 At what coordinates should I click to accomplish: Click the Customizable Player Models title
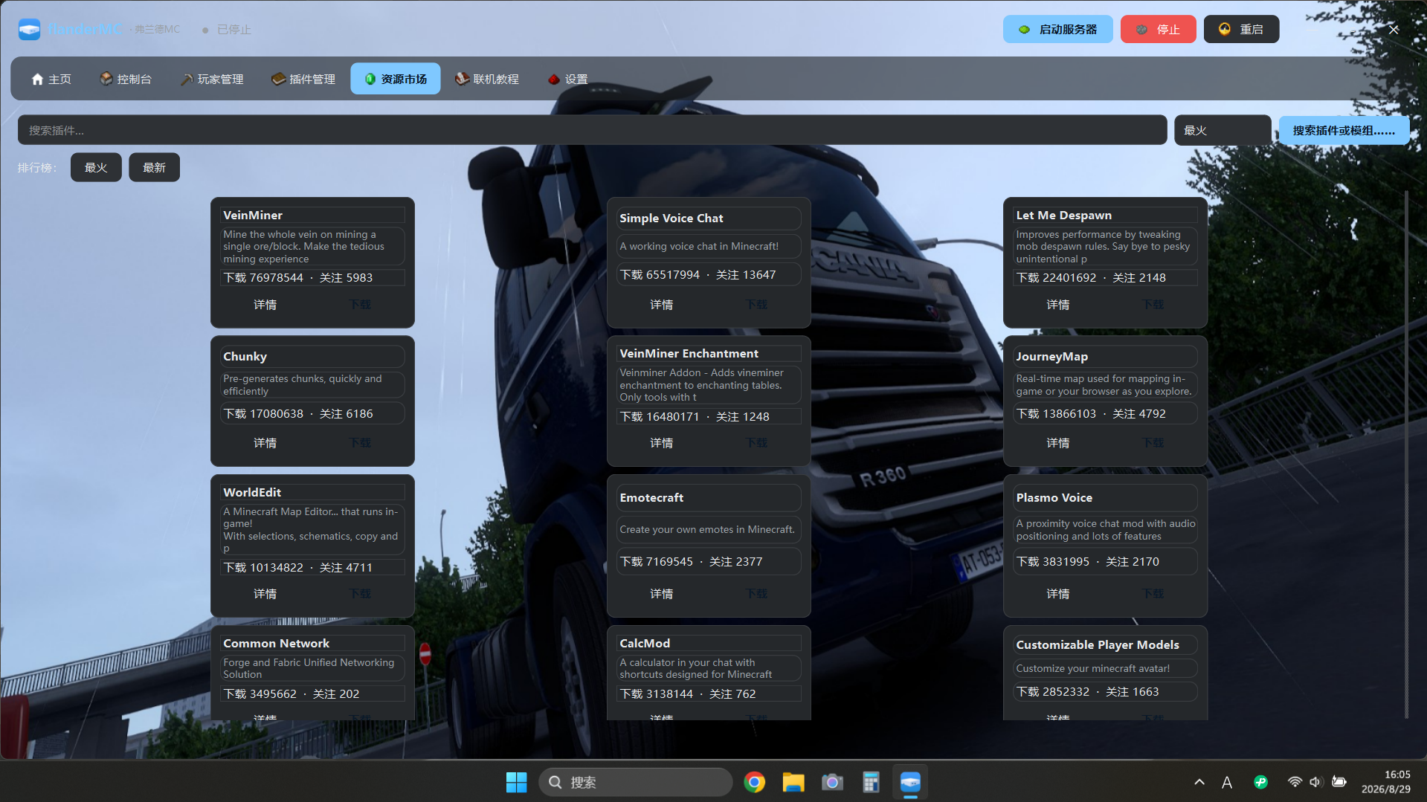[1098, 644]
